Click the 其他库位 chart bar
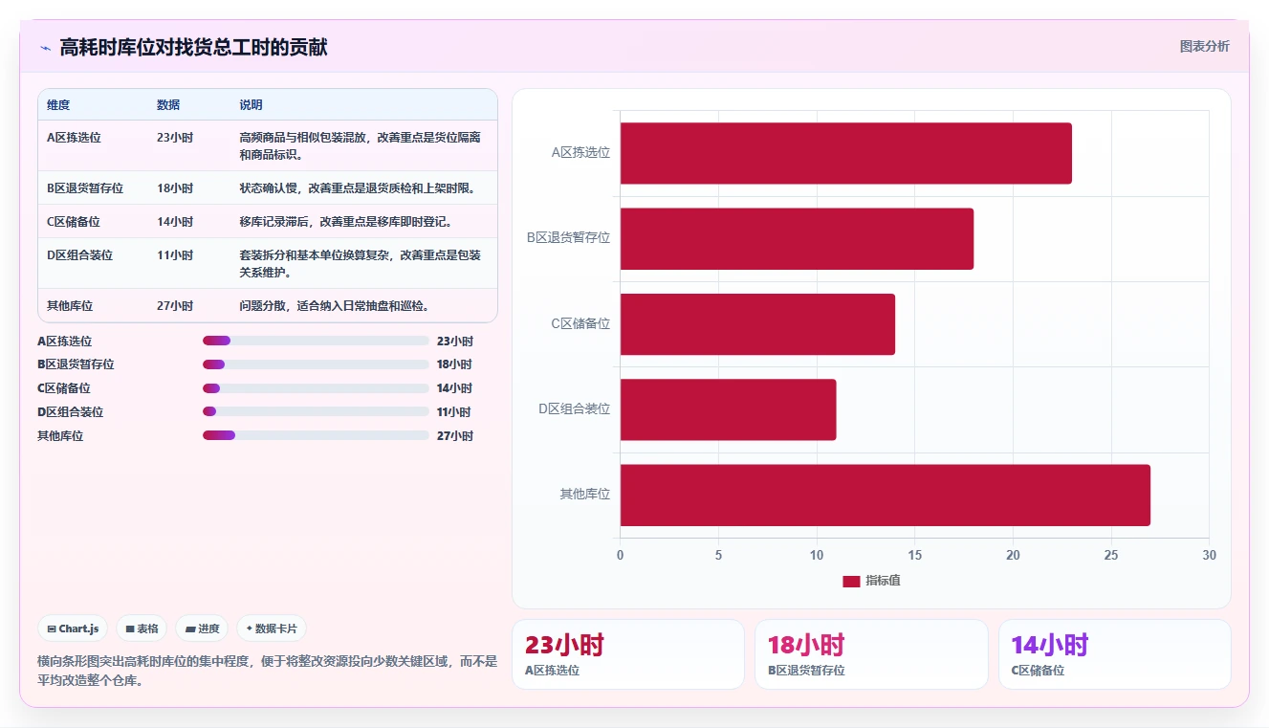Viewport: 1269px width, 728px height. (886, 495)
